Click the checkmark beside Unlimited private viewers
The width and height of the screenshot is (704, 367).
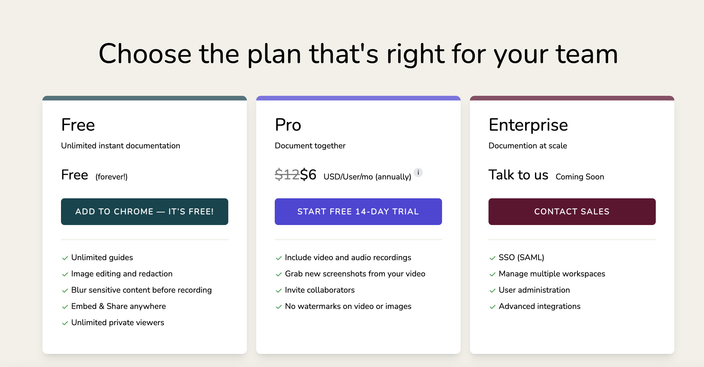(x=64, y=323)
